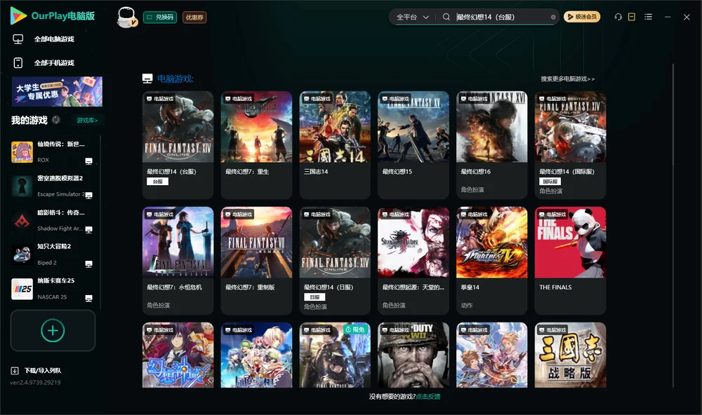Expand 游戏库> game library link
This screenshot has height=415, width=702.
[87, 121]
